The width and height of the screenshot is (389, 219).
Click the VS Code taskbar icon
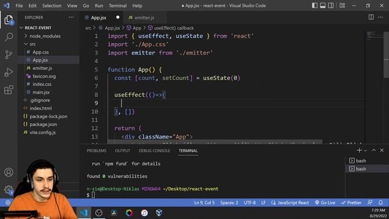coord(84,213)
